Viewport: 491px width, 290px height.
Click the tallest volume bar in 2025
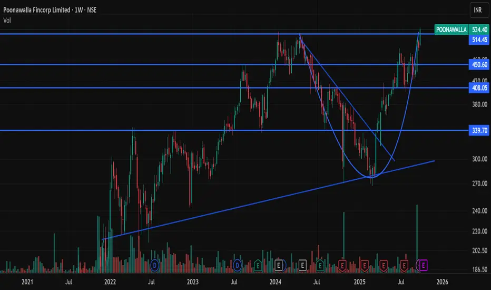point(417,238)
